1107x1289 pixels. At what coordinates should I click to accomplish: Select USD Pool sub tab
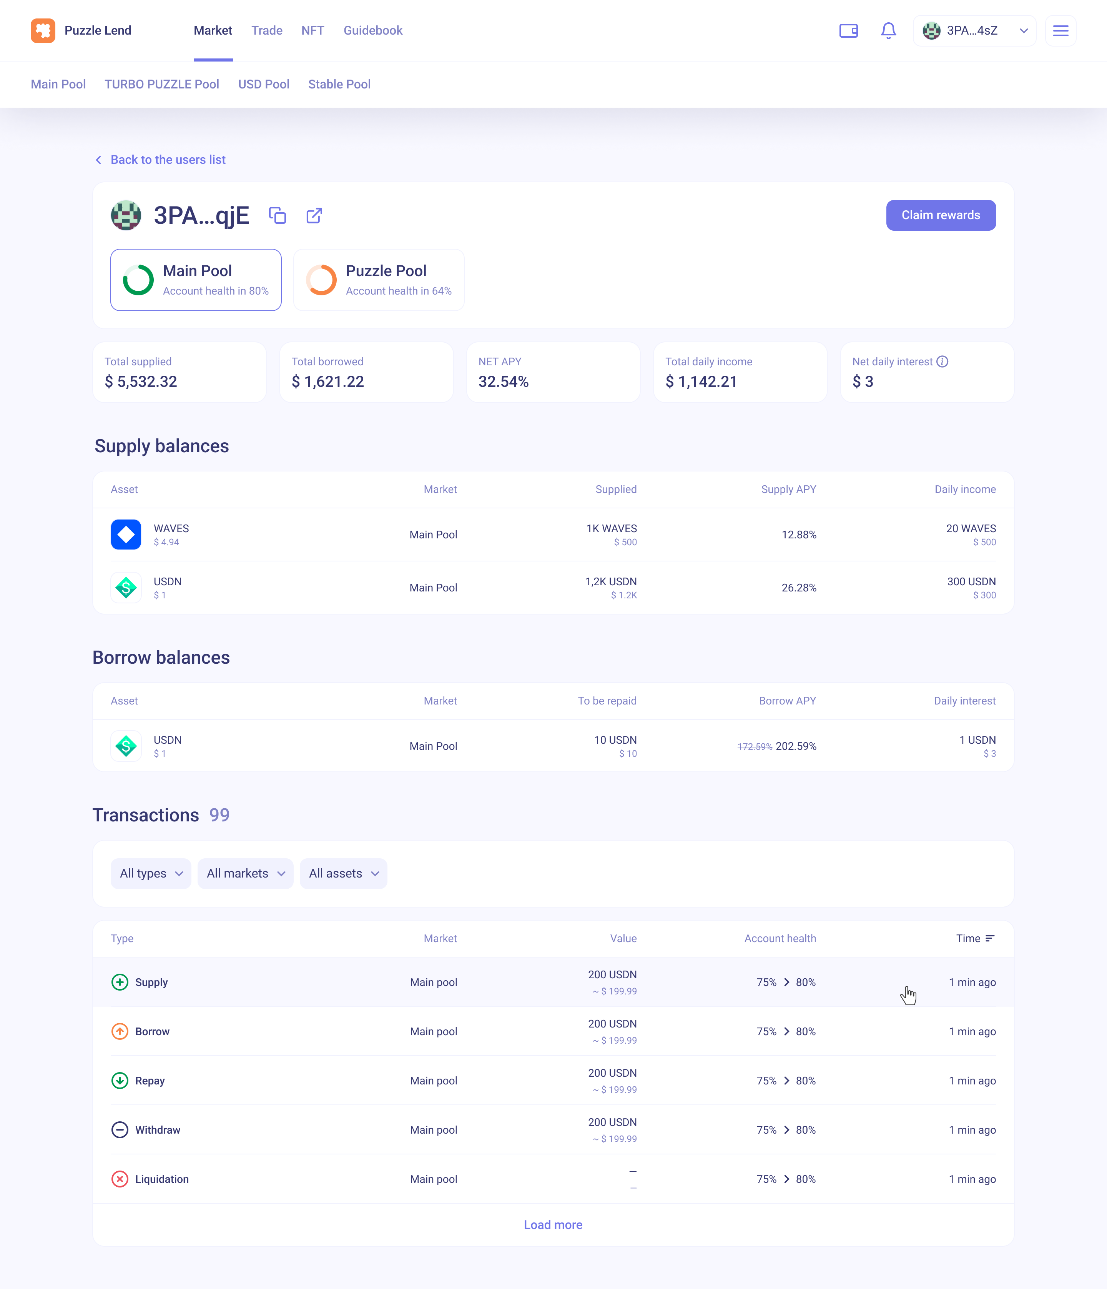[264, 84]
